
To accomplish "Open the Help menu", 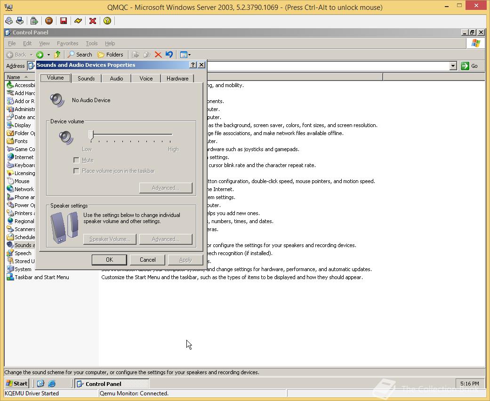I will pos(110,43).
